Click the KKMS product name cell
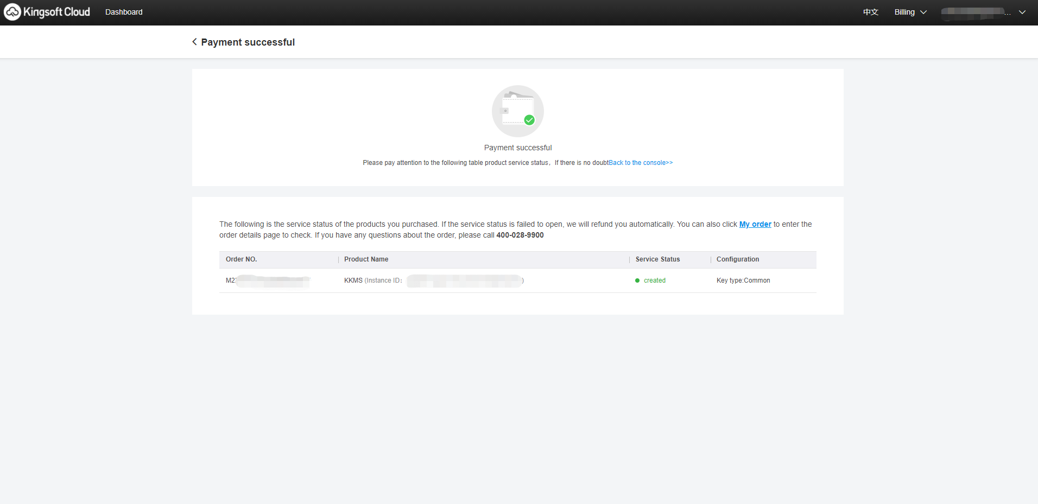Screen dimensions: 1038x504 434,280
